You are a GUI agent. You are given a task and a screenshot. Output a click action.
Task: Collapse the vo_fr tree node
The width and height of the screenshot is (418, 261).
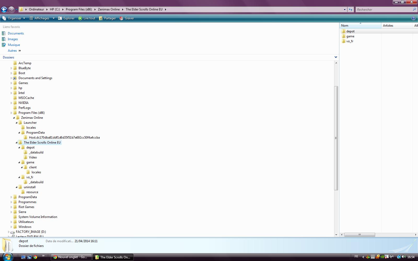(19, 177)
